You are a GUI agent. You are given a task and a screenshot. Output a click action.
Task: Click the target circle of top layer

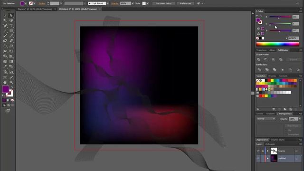296,151
